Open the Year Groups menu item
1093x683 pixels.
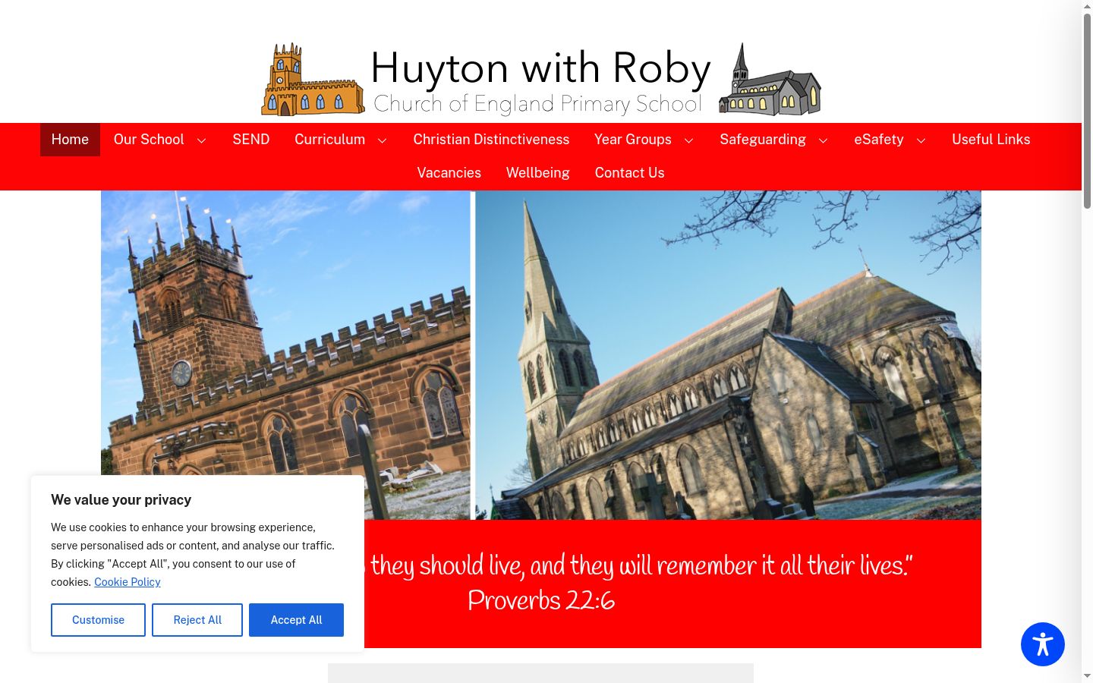633,140
